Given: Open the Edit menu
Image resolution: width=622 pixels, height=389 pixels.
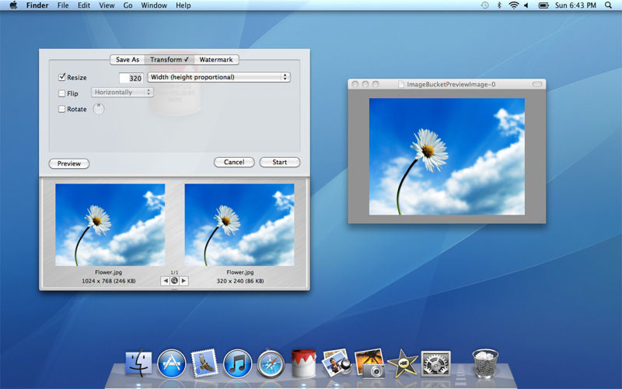Looking at the screenshot, I should click(84, 5).
